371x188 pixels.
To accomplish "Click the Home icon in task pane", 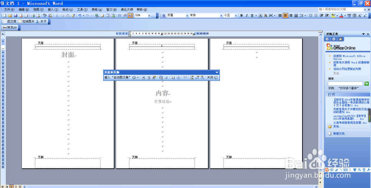I will pyautogui.click(x=340, y=39).
